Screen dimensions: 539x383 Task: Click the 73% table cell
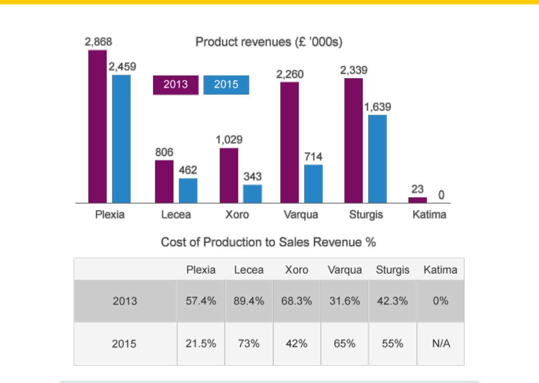point(249,344)
